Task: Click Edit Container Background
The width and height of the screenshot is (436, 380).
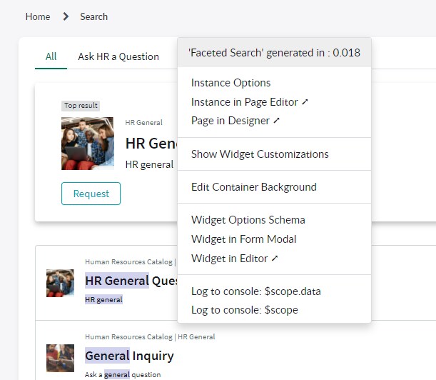Action: (253, 187)
